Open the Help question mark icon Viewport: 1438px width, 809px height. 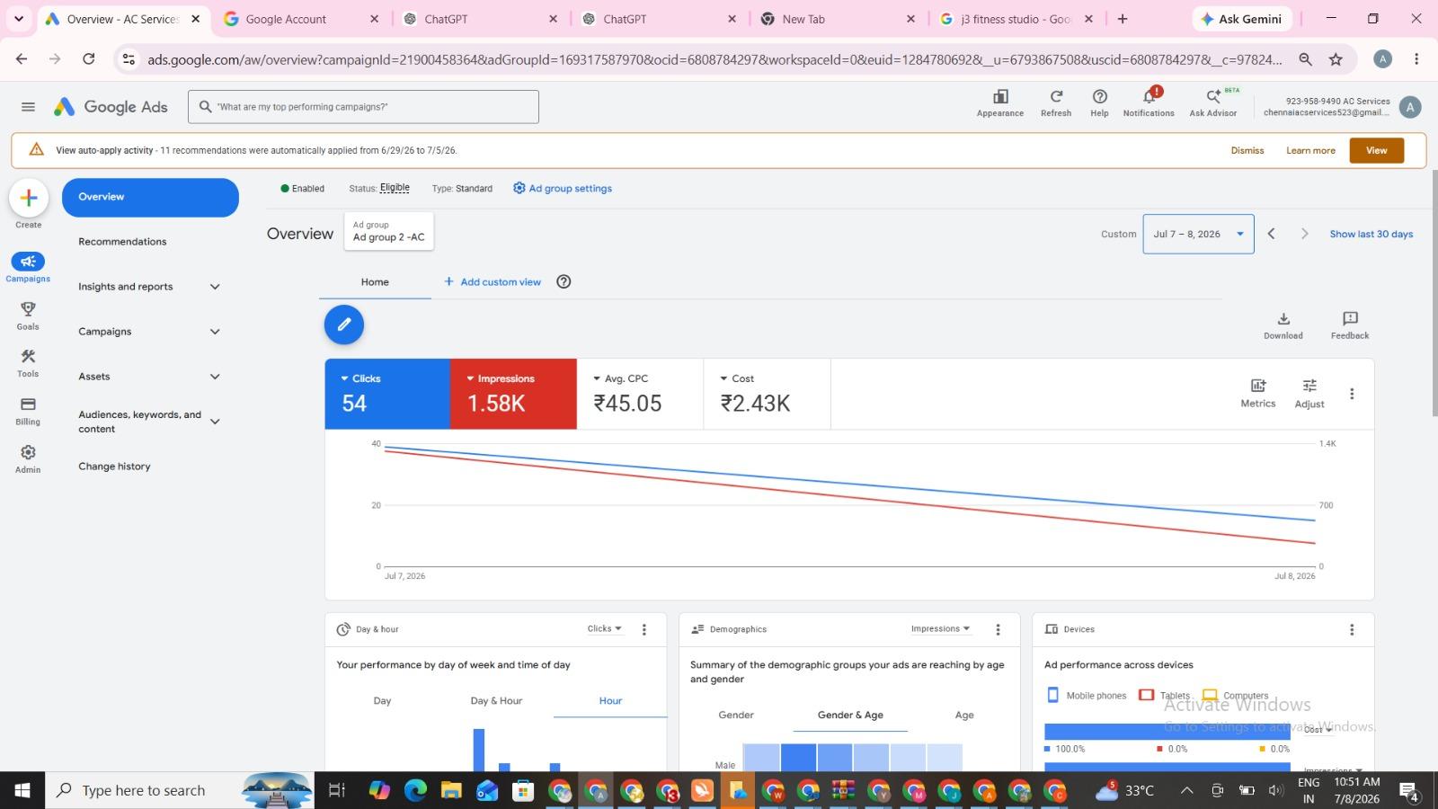(1099, 97)
